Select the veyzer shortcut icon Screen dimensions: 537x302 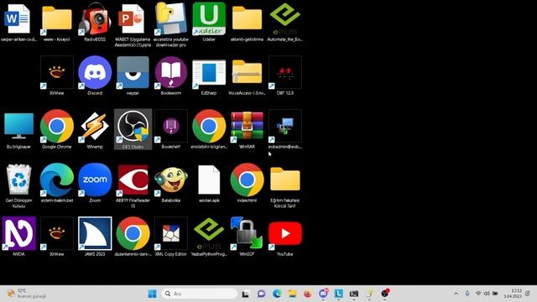point(133,73)
